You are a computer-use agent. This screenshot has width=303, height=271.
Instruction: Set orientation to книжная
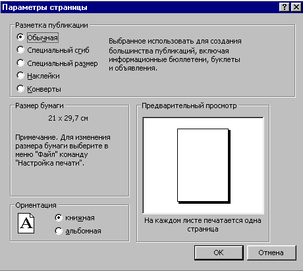[x=74, y=218]
